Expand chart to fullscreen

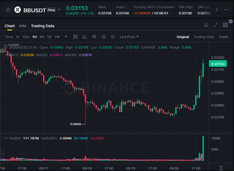[x=215, y=25]
